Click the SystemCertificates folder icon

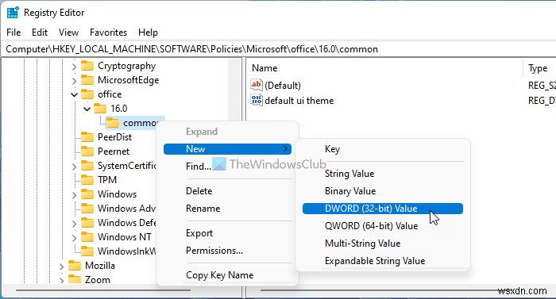pyautogui.click(x=87, y=166)
